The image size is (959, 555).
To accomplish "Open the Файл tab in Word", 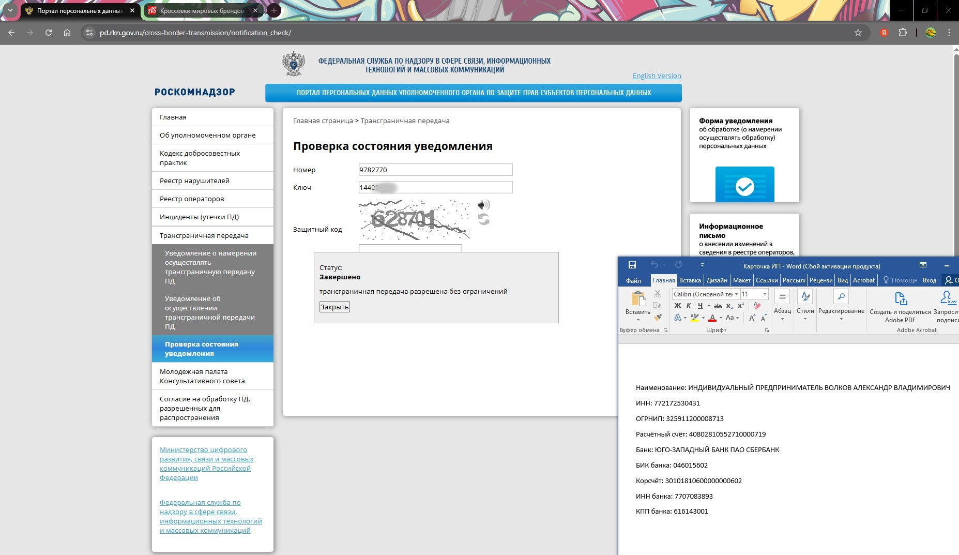I will (633, 280).
